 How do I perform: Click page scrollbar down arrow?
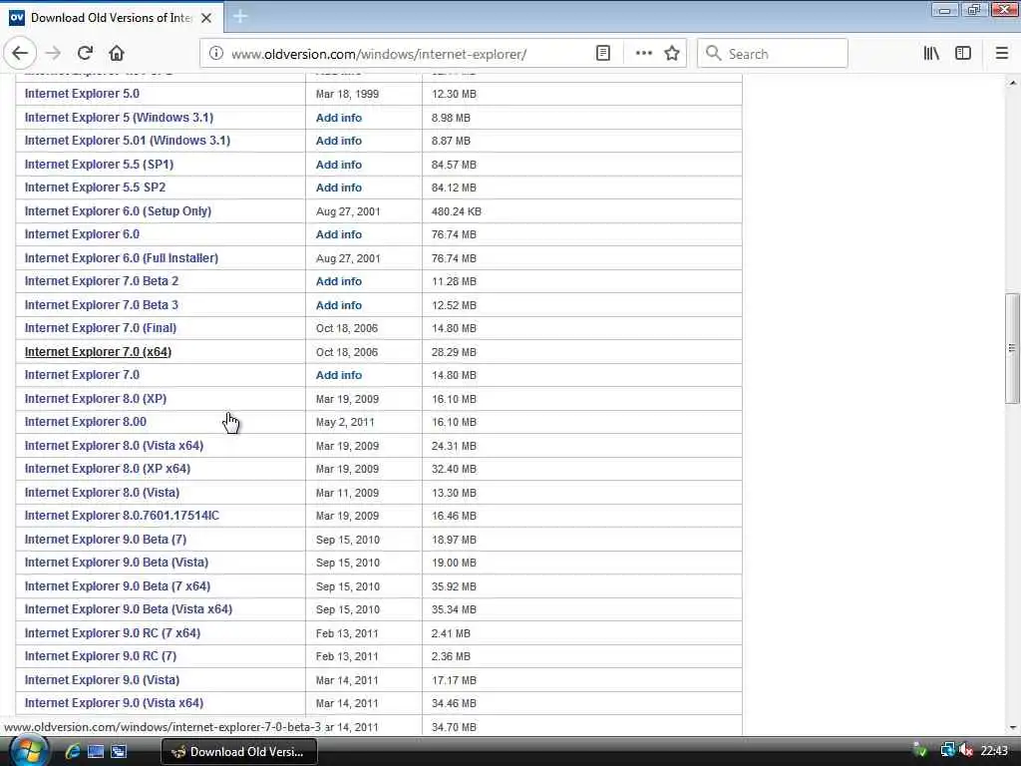pyautogui.click(x=1013, y=727)
